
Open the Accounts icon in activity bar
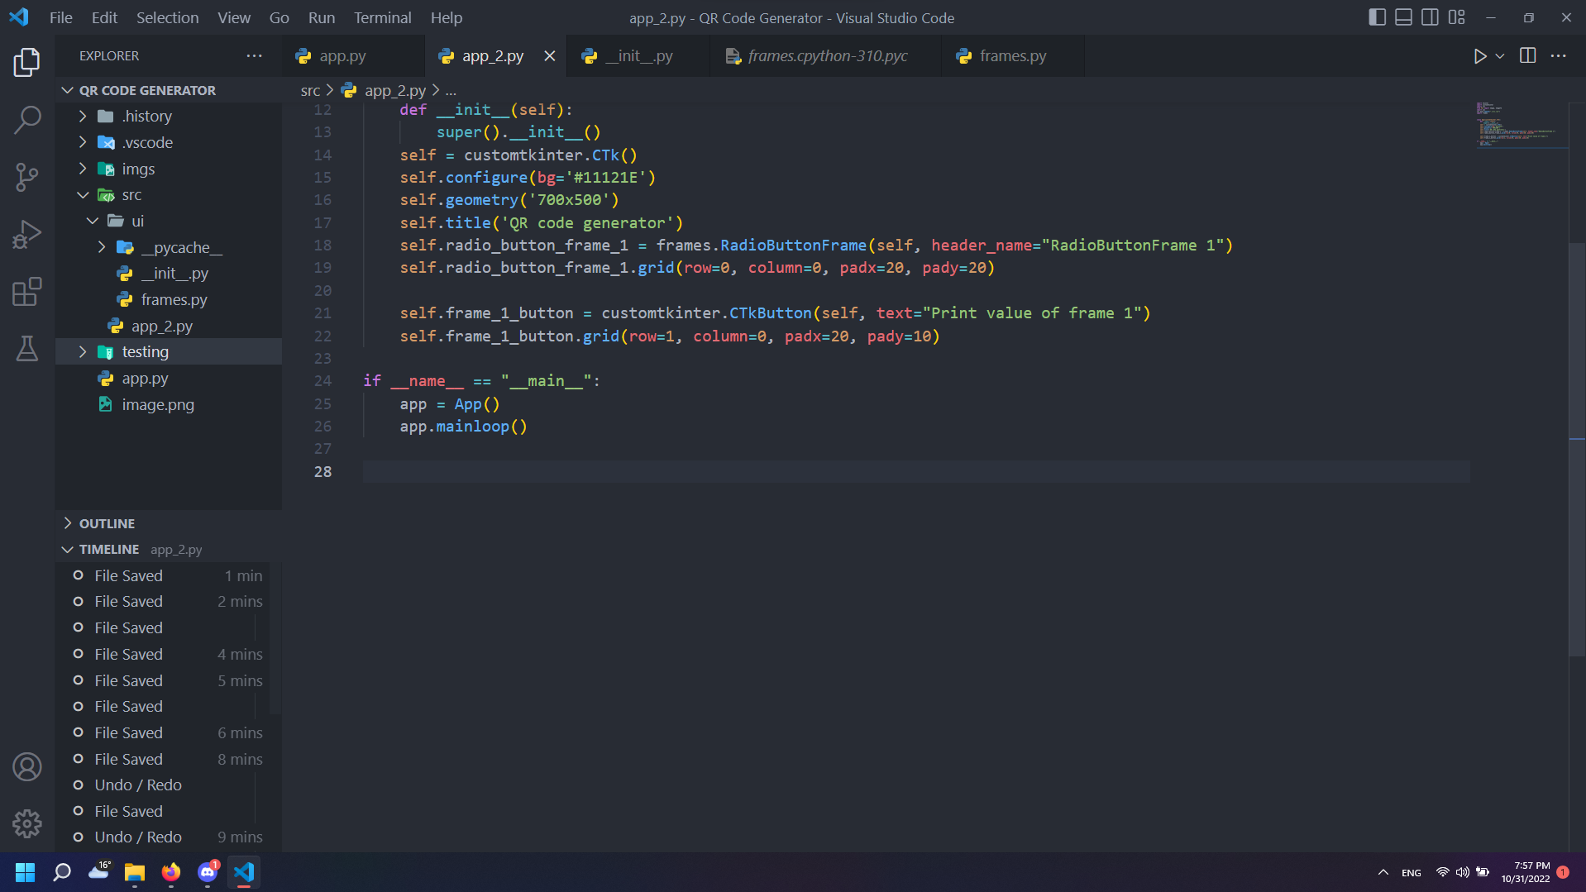26,767
